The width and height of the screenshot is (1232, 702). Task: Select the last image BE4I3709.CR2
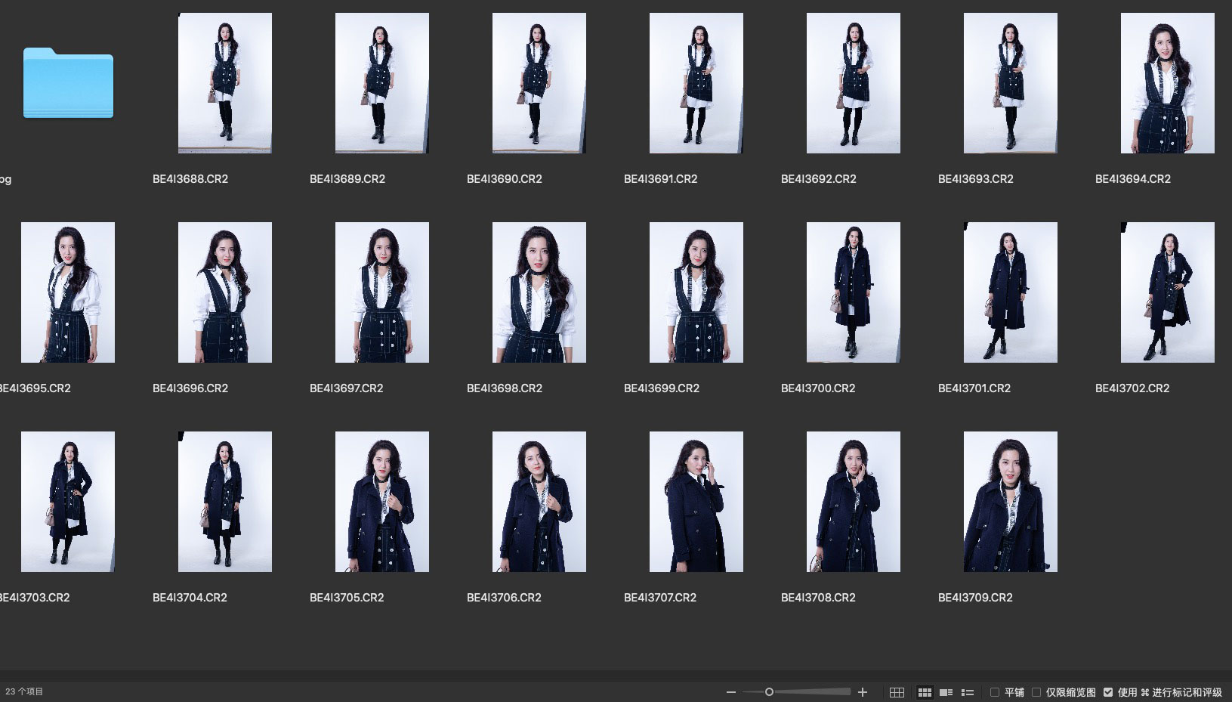tap(1010, 502)
